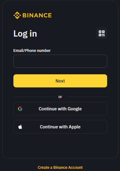The width and height of the screenshot is (120, 171).
Task: Open Create a Binance Account link
Action: 60,167
